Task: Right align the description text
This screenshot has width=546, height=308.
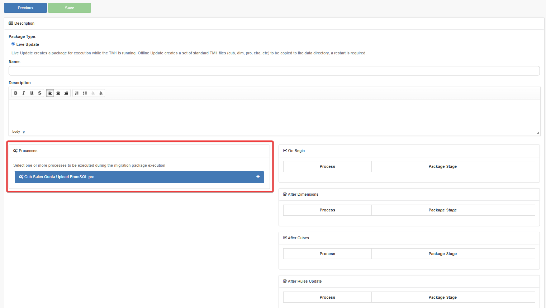Action: (66, 93)
